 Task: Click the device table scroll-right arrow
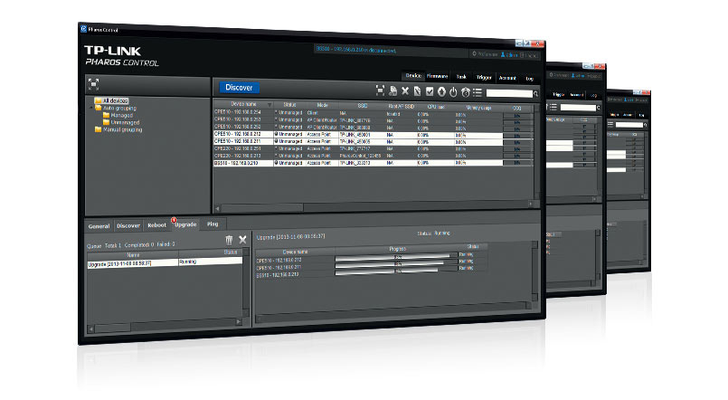(x=530, y=204)
